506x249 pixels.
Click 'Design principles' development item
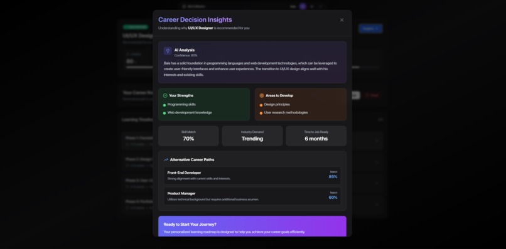[x=277, y=105]
